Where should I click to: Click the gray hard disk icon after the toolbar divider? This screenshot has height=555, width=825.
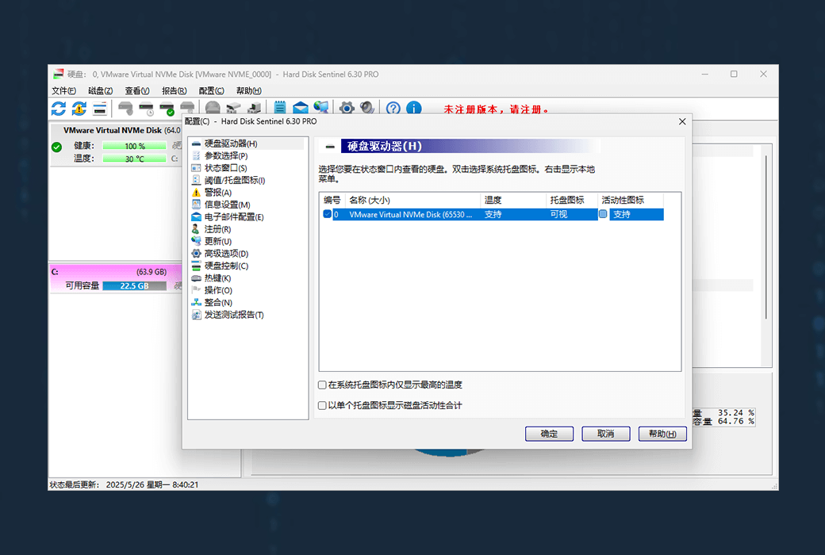[x=125, y=109]
